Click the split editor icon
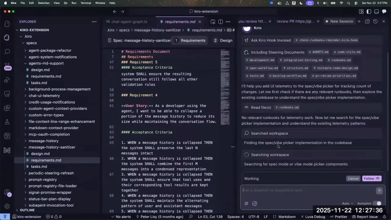The width and height of the screenshot is (391, 220). 220,22
